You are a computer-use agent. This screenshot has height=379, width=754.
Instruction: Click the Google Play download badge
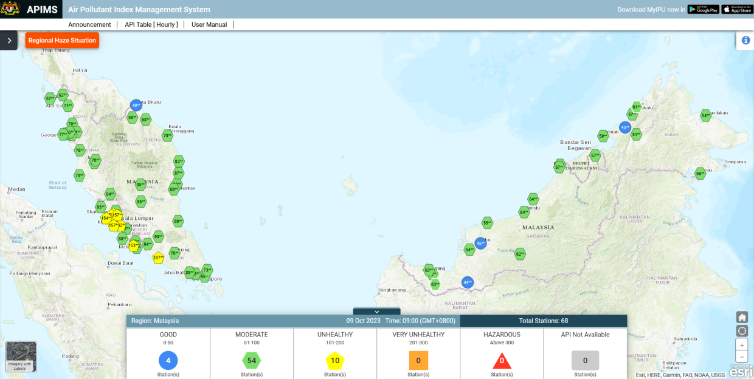coord(704,9)
